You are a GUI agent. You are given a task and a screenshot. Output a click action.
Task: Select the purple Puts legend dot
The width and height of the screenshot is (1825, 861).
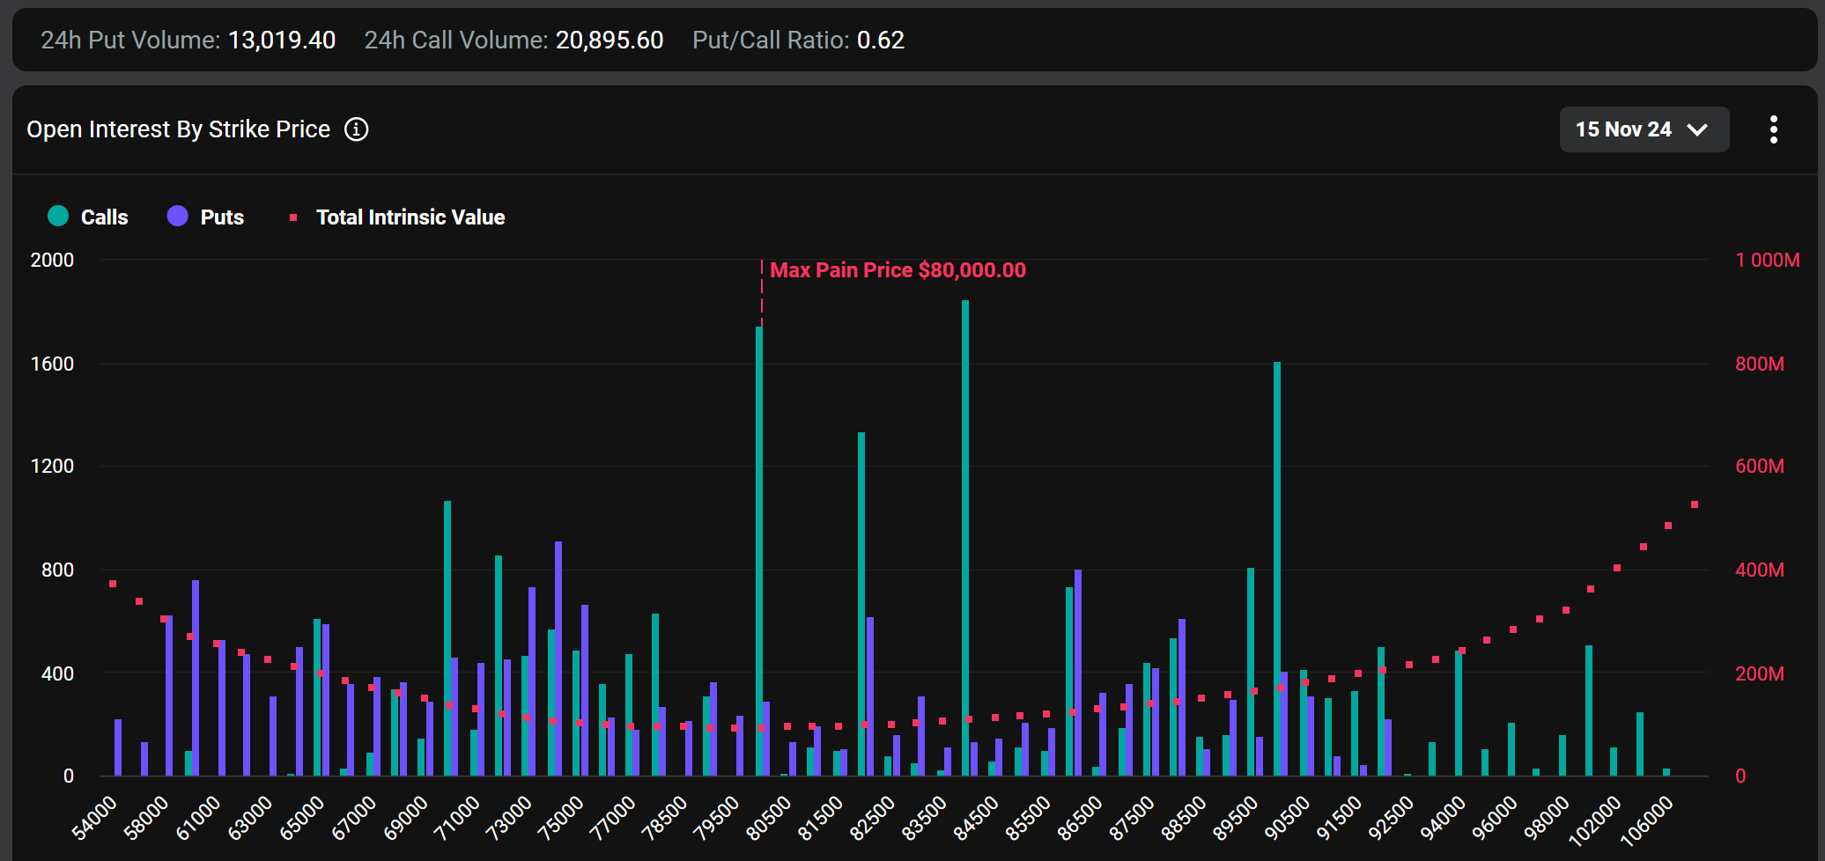[x=177, y=217]
